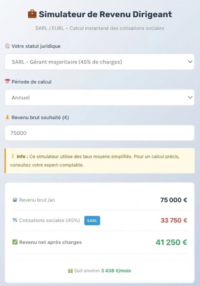Open the legal status dropdown

pyautogui.click(x=99, y=62)
